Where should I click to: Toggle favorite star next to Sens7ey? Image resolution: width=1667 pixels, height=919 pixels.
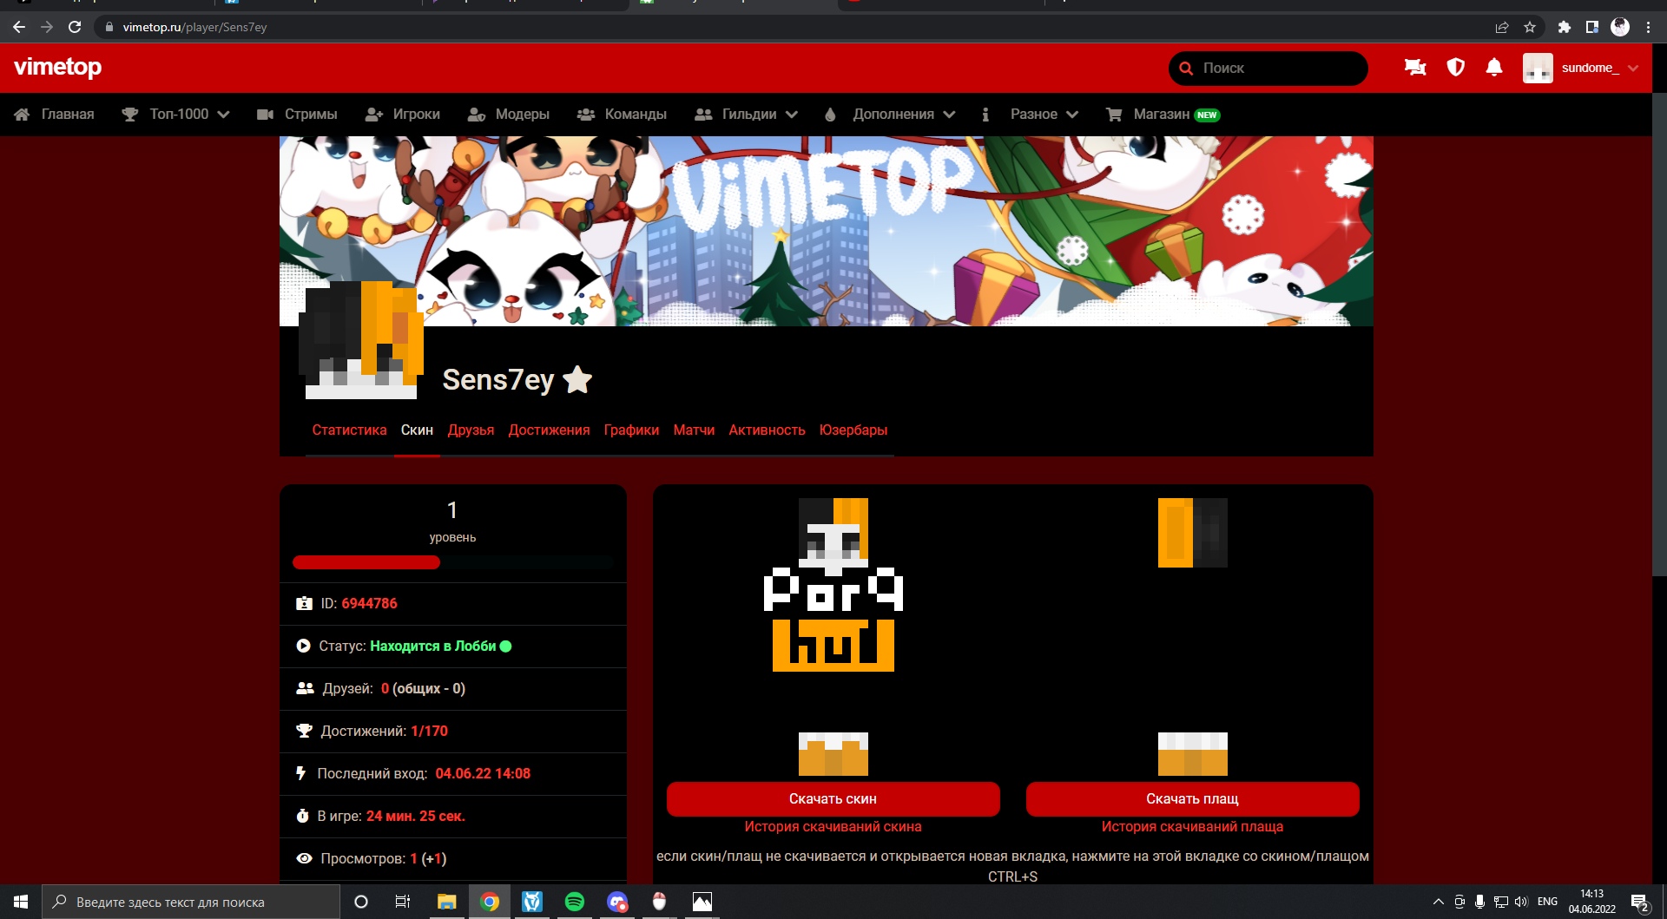click(577, 380)
